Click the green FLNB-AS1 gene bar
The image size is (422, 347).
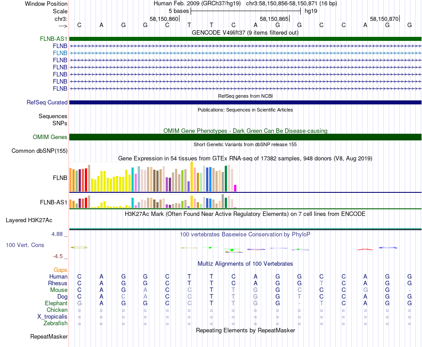tap(245, 39)
